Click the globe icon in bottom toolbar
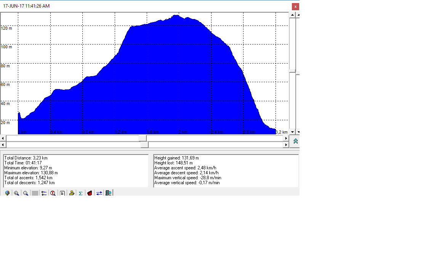The width and height of the screenshot is (439, 274). (7, 193)
